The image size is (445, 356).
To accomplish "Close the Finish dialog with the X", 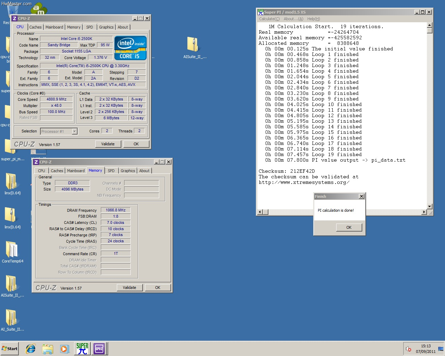I will [x=362, y=196].
